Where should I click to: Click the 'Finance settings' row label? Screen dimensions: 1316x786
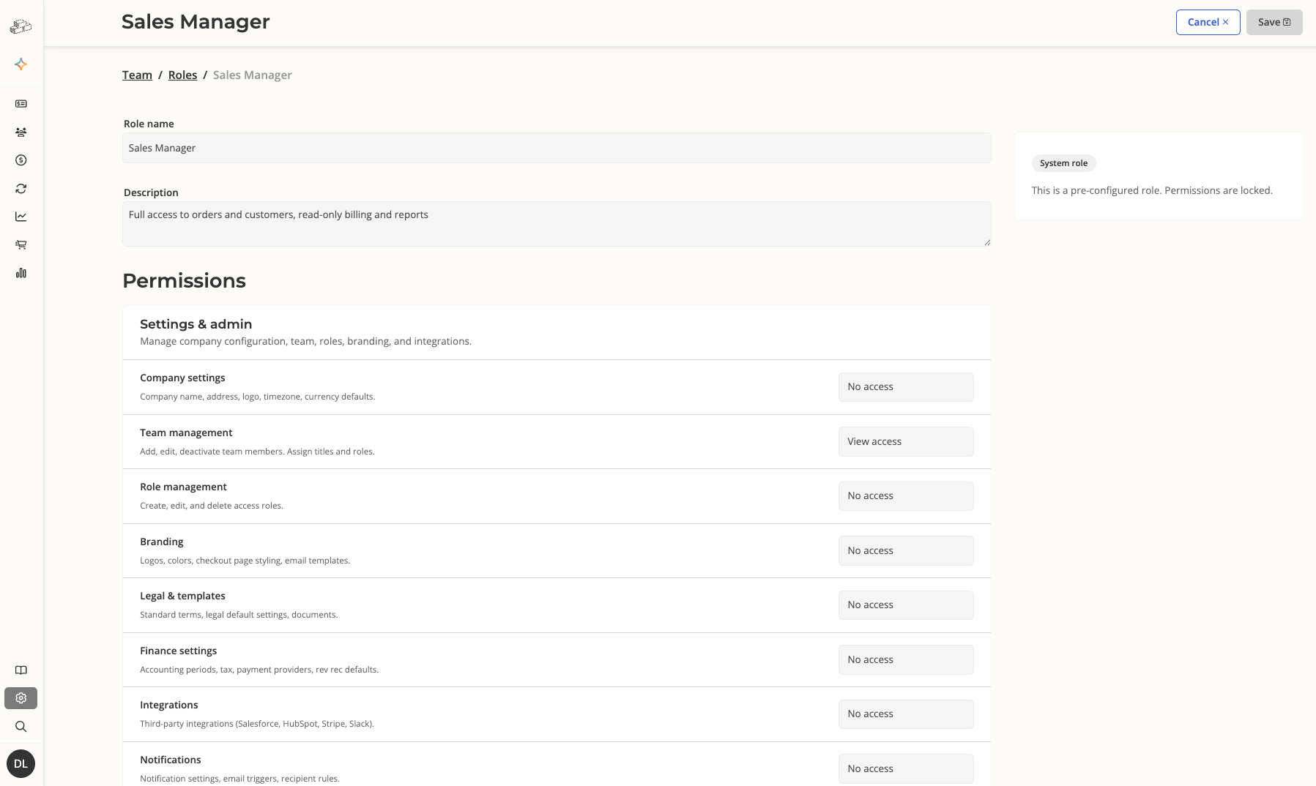[x=178, y=651]
